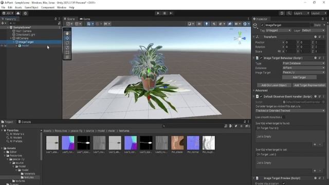This screenshot has width=329, height=185.
Task: Open Tracked or Extended Tracked dropdown
Action: coord(290,110)
